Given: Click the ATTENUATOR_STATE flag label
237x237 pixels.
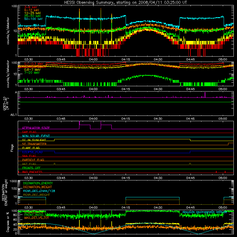Looking at the screenshot, I should tap(36, 128).
